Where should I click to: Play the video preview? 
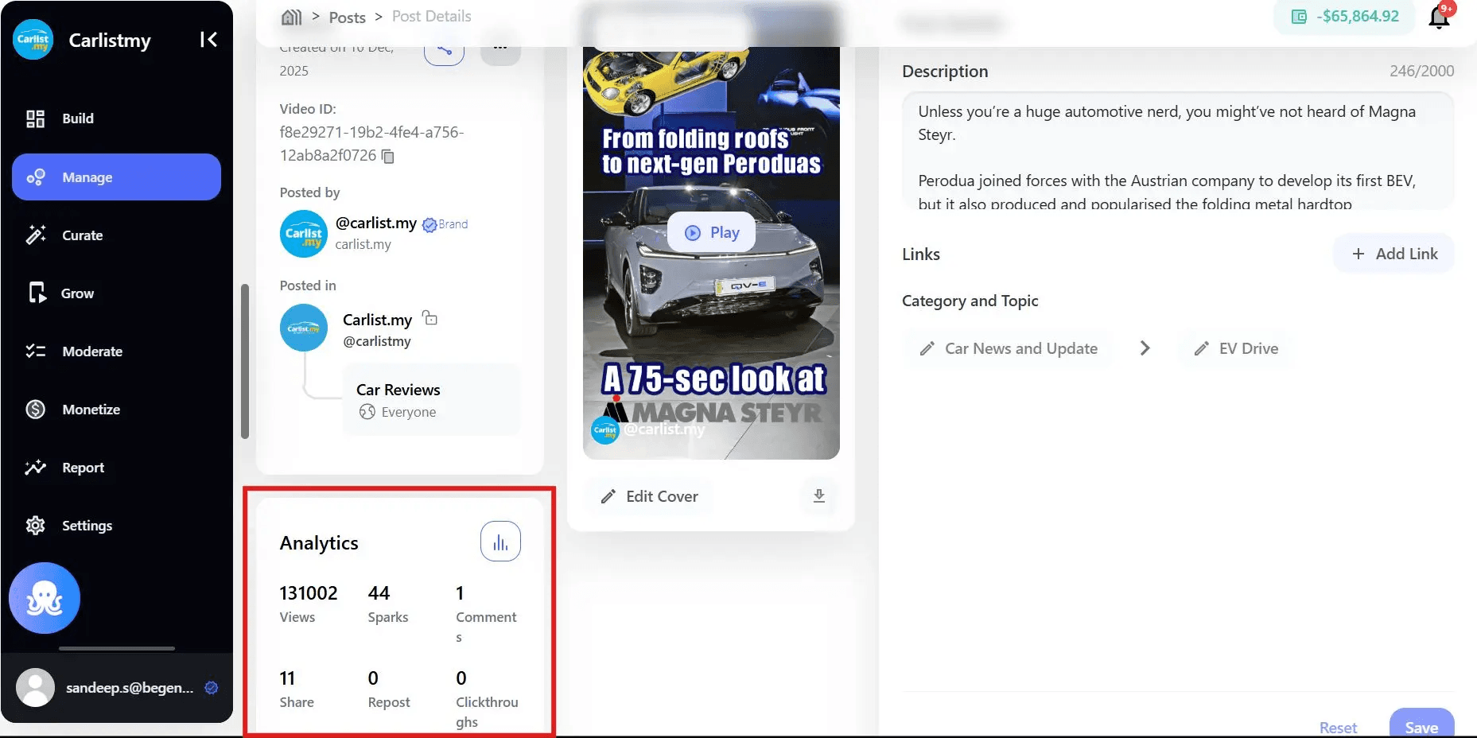(x=712, y=232)
